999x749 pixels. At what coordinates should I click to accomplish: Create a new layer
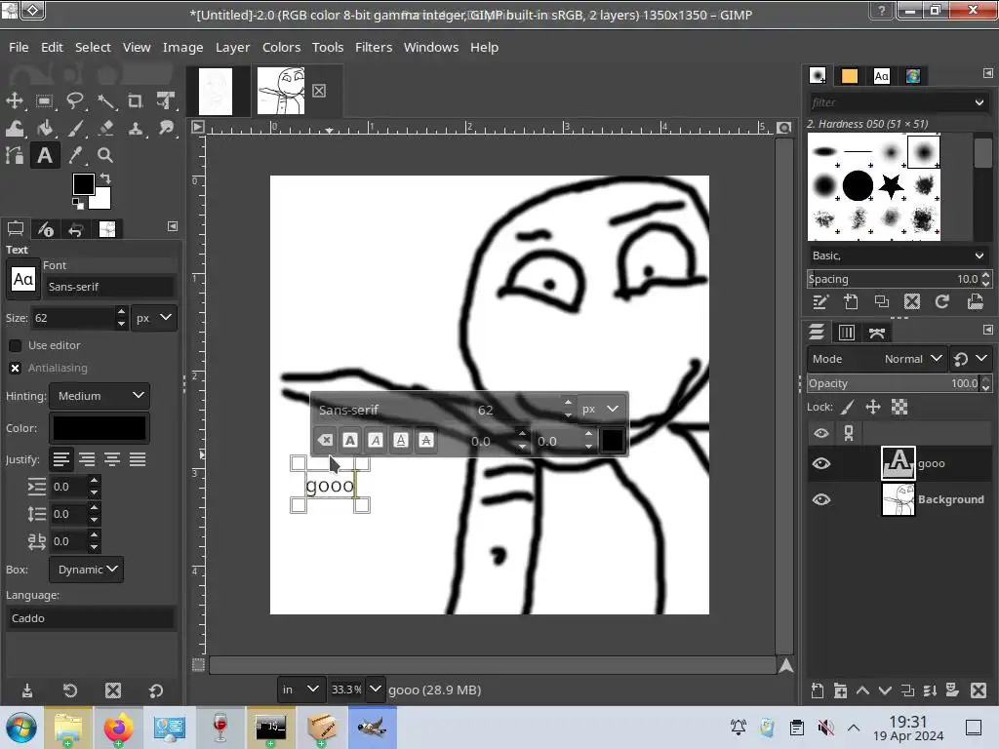pos(818,690)
